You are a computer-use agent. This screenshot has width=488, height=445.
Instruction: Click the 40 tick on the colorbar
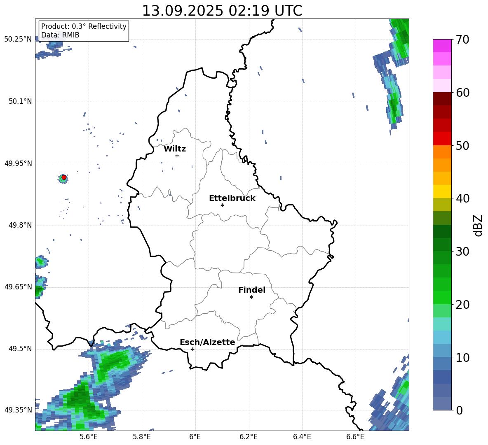pyautogui.click(x=462, y=198)
